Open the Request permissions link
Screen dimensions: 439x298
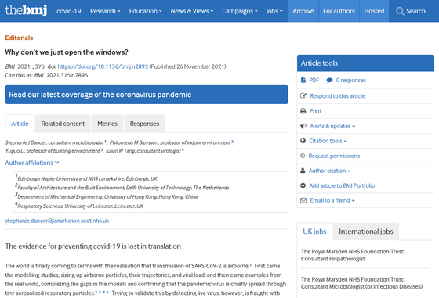(334, 156)
